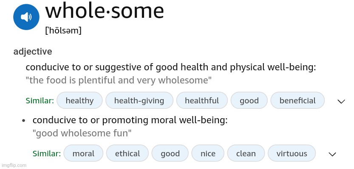
Task: Expand the first definition's similar words list
Action: [x=341, y=101]
